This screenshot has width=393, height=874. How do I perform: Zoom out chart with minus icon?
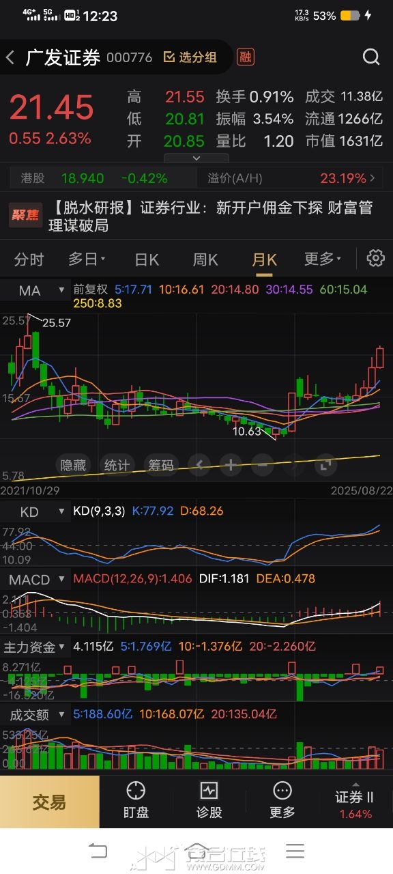tap(262, 466)
